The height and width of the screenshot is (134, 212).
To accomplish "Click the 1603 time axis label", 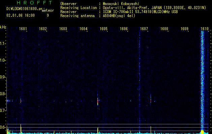I will [63, 29].
